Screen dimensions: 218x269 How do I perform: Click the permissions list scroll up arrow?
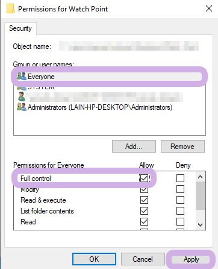[x=200, y=177]
